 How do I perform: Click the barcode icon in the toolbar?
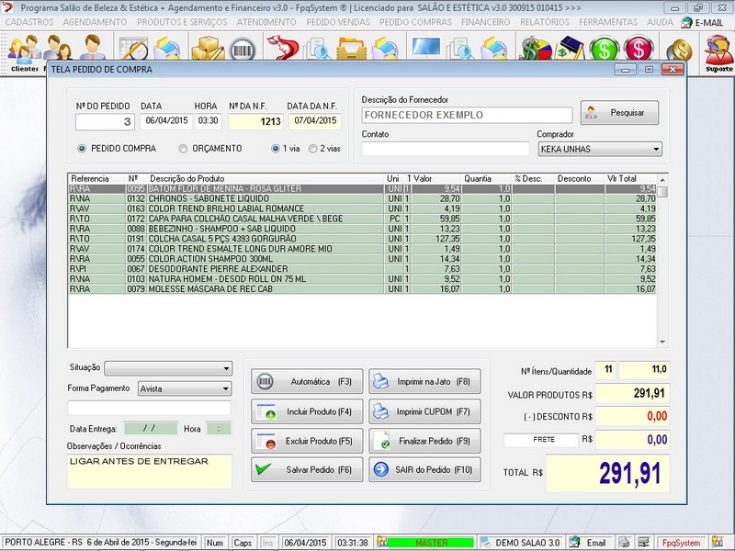(x=243, y=50)
